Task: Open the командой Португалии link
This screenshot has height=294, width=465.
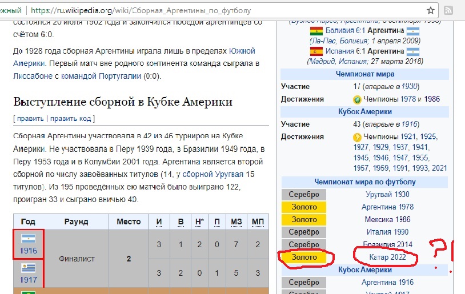Action: click(101, 76)
